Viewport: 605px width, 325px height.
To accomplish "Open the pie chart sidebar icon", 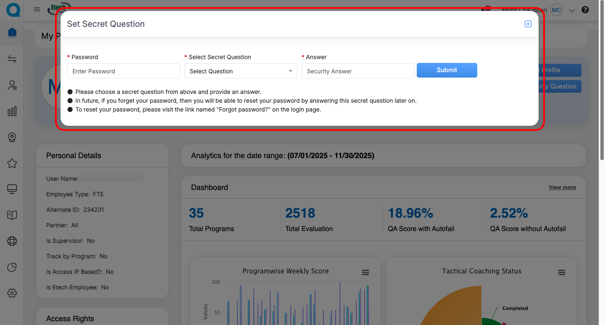I will (12, 267).
